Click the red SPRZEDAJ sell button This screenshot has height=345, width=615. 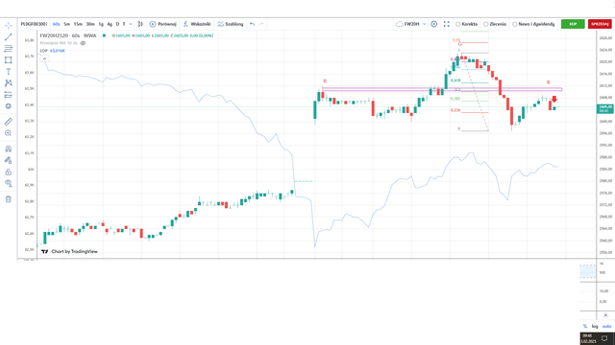pos(600,24)
